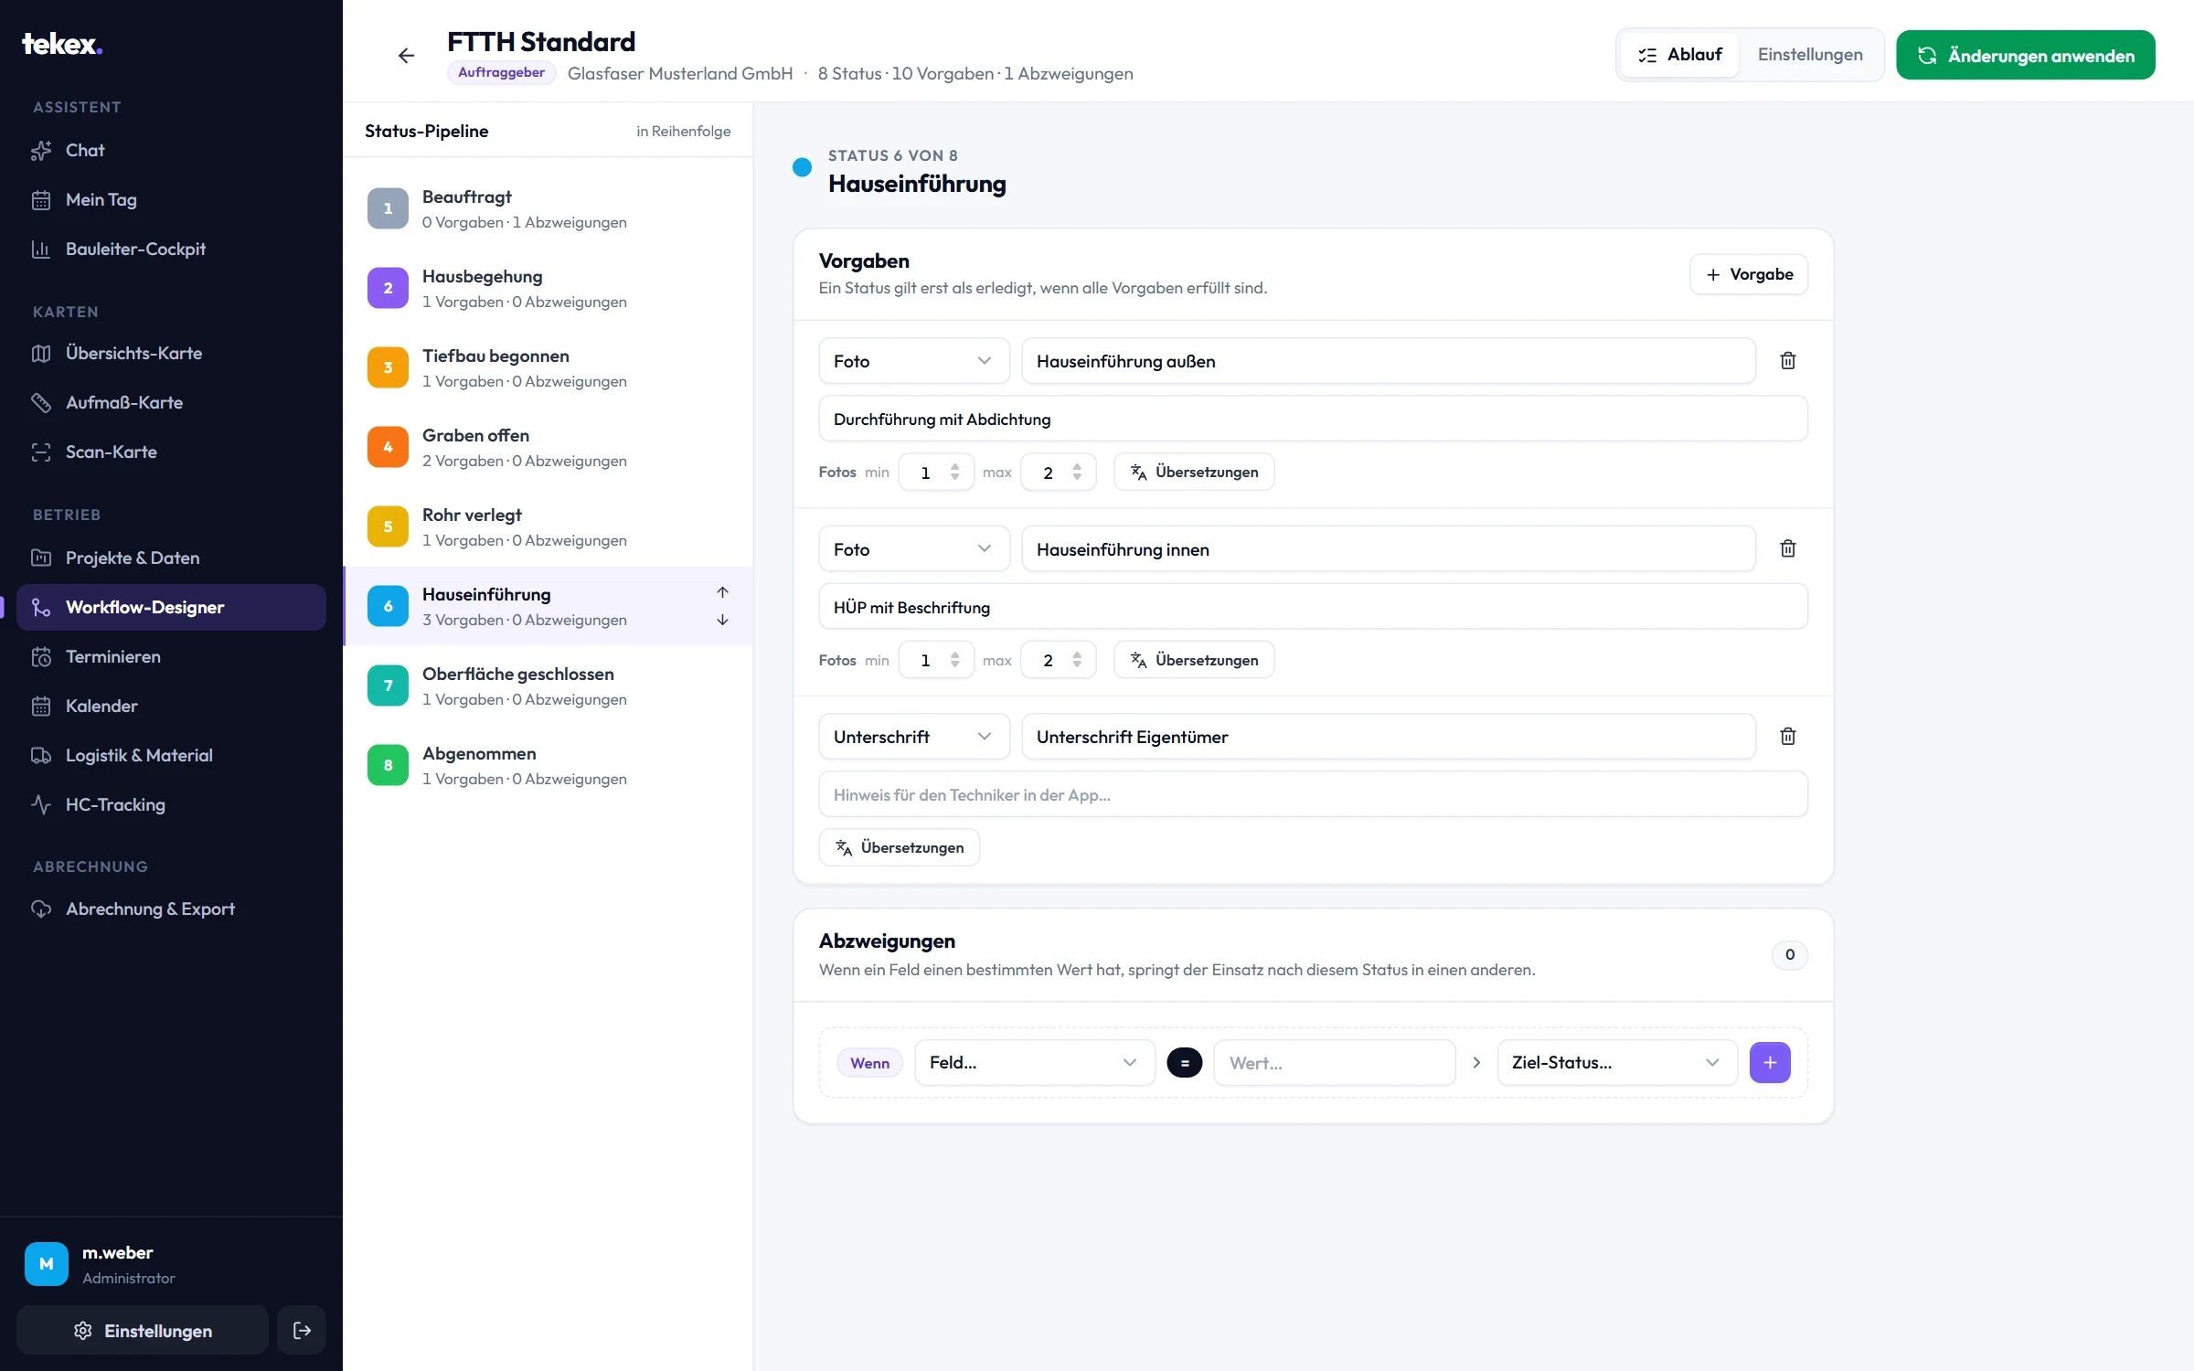Open Chat assistant in sidebar
The width and height of the screenshot is (2194, 1371).
coord(171,150)
